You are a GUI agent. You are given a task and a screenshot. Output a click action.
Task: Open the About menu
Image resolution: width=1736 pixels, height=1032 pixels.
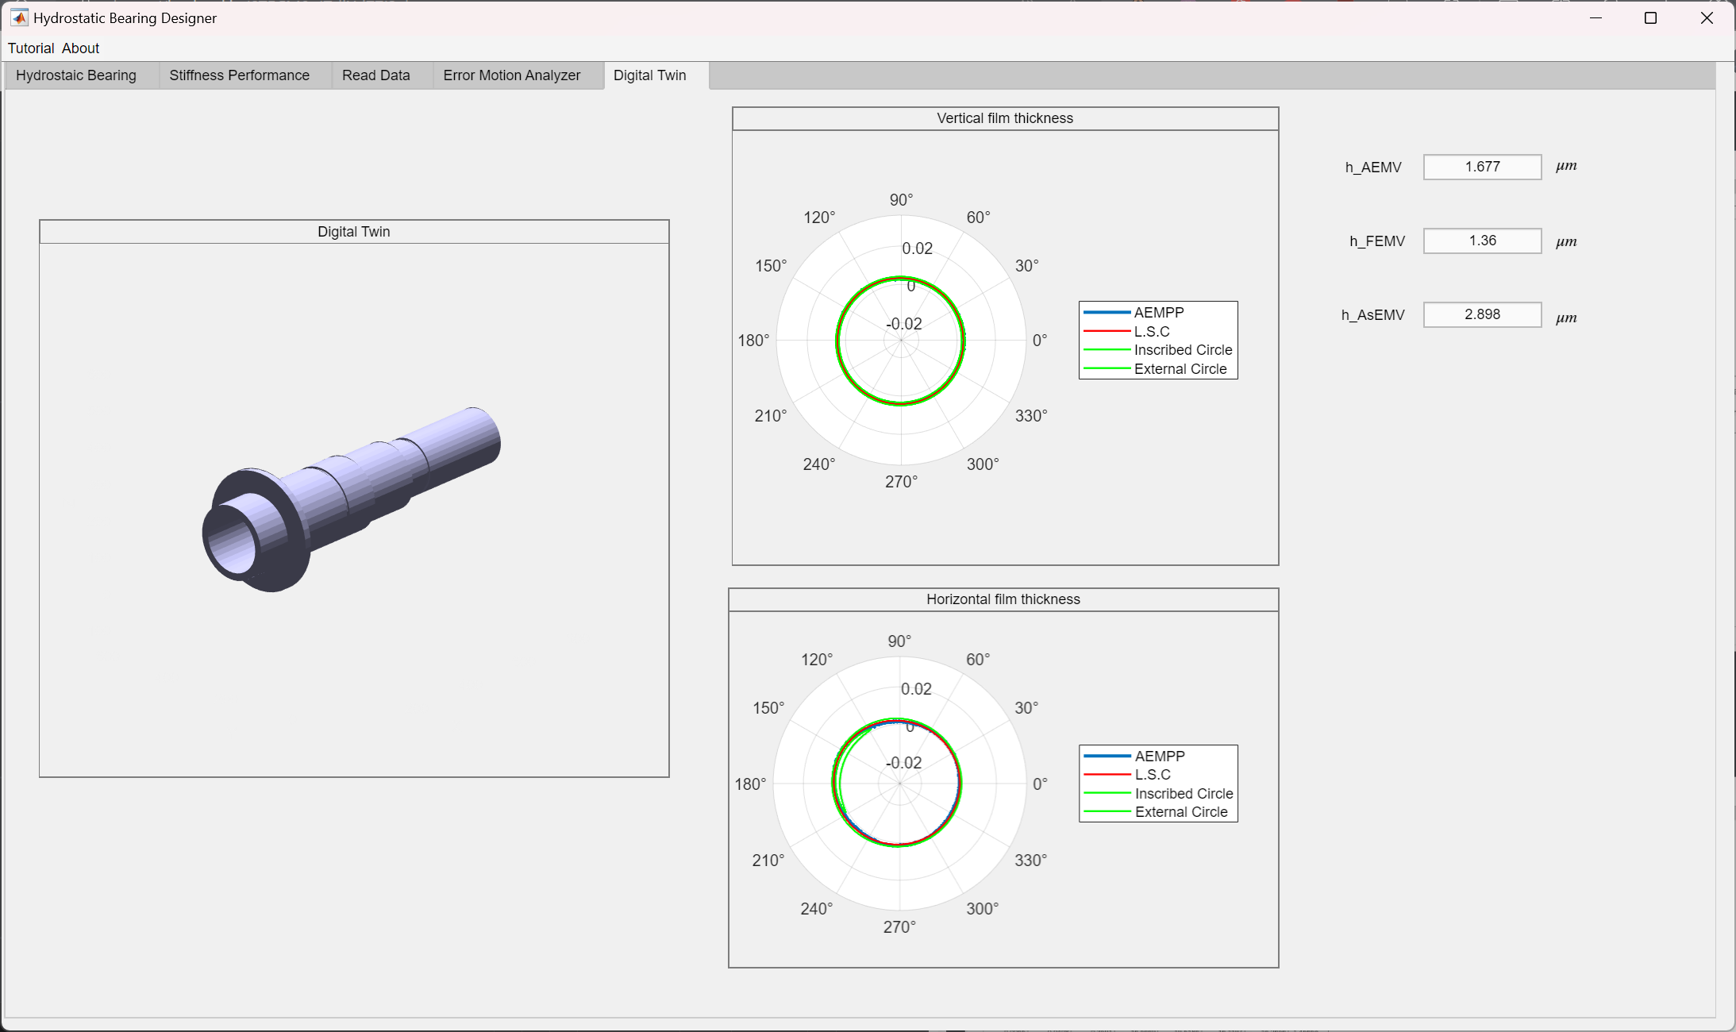pos(80,48)
